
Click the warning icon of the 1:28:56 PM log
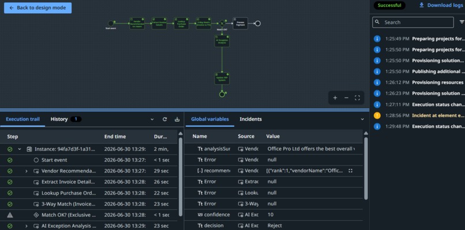click(x=377, y=115)
